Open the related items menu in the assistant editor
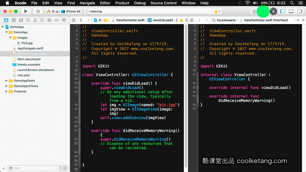Image resolution: width=306 pixels, height=172 pixels. (192, 20)
